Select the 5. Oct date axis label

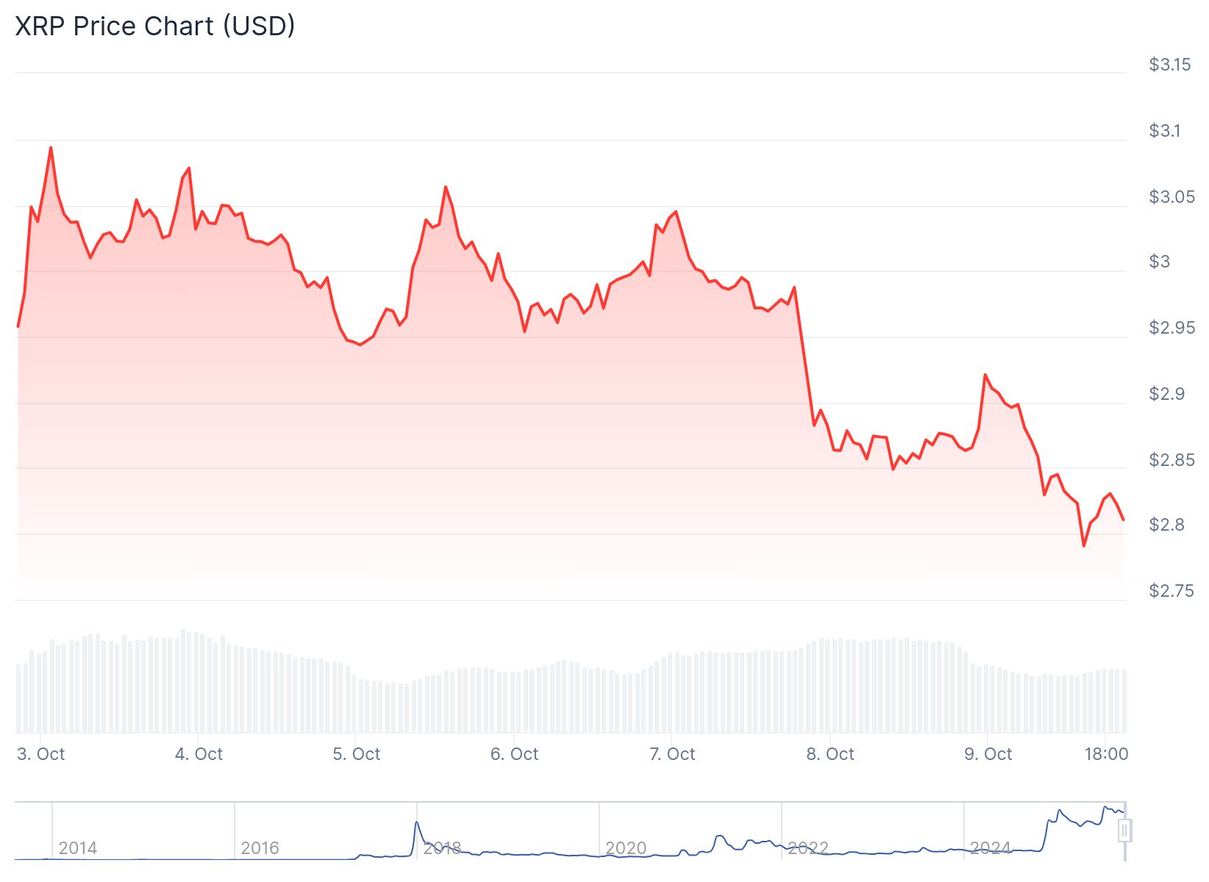(x=357, y=754)
